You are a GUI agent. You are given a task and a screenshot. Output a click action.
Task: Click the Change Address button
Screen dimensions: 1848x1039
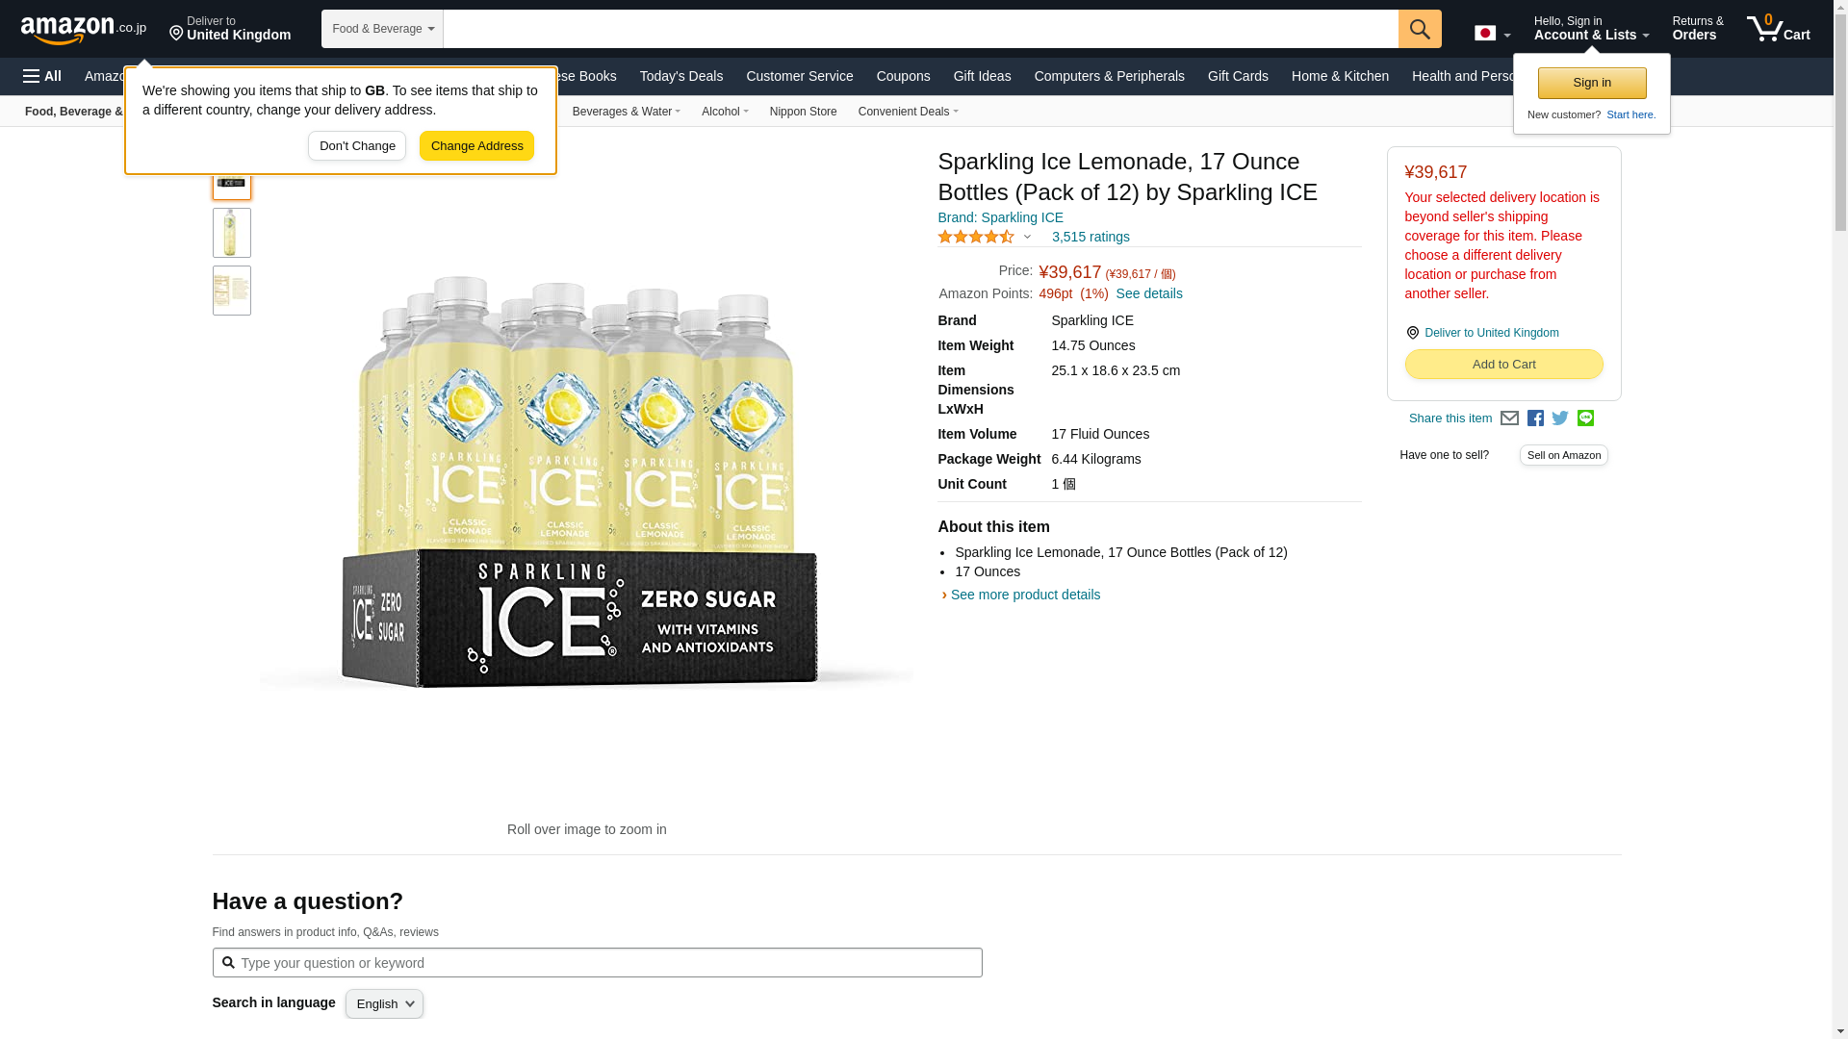click(x=476, y=146)
